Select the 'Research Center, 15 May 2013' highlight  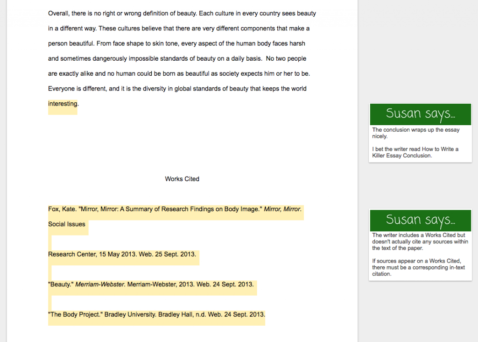122,254
